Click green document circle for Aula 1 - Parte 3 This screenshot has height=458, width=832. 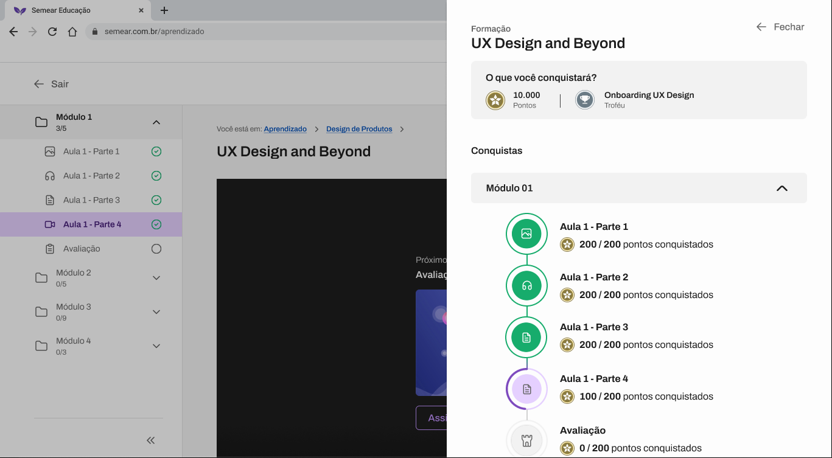[527, 337]
